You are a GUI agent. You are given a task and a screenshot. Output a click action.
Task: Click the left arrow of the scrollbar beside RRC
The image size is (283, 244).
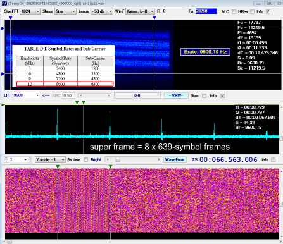80,95
